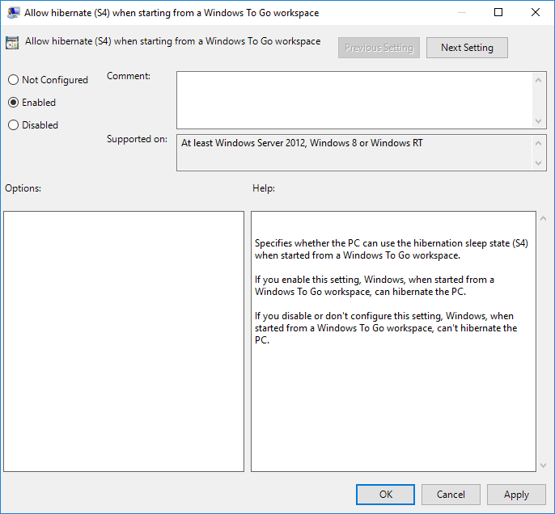Click inside the Comment text box
Screen dimensions: 555x514
[354, 100]
